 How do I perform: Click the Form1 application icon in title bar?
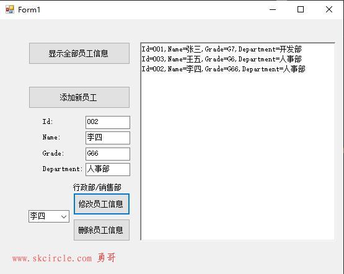(x=10, y=9)
